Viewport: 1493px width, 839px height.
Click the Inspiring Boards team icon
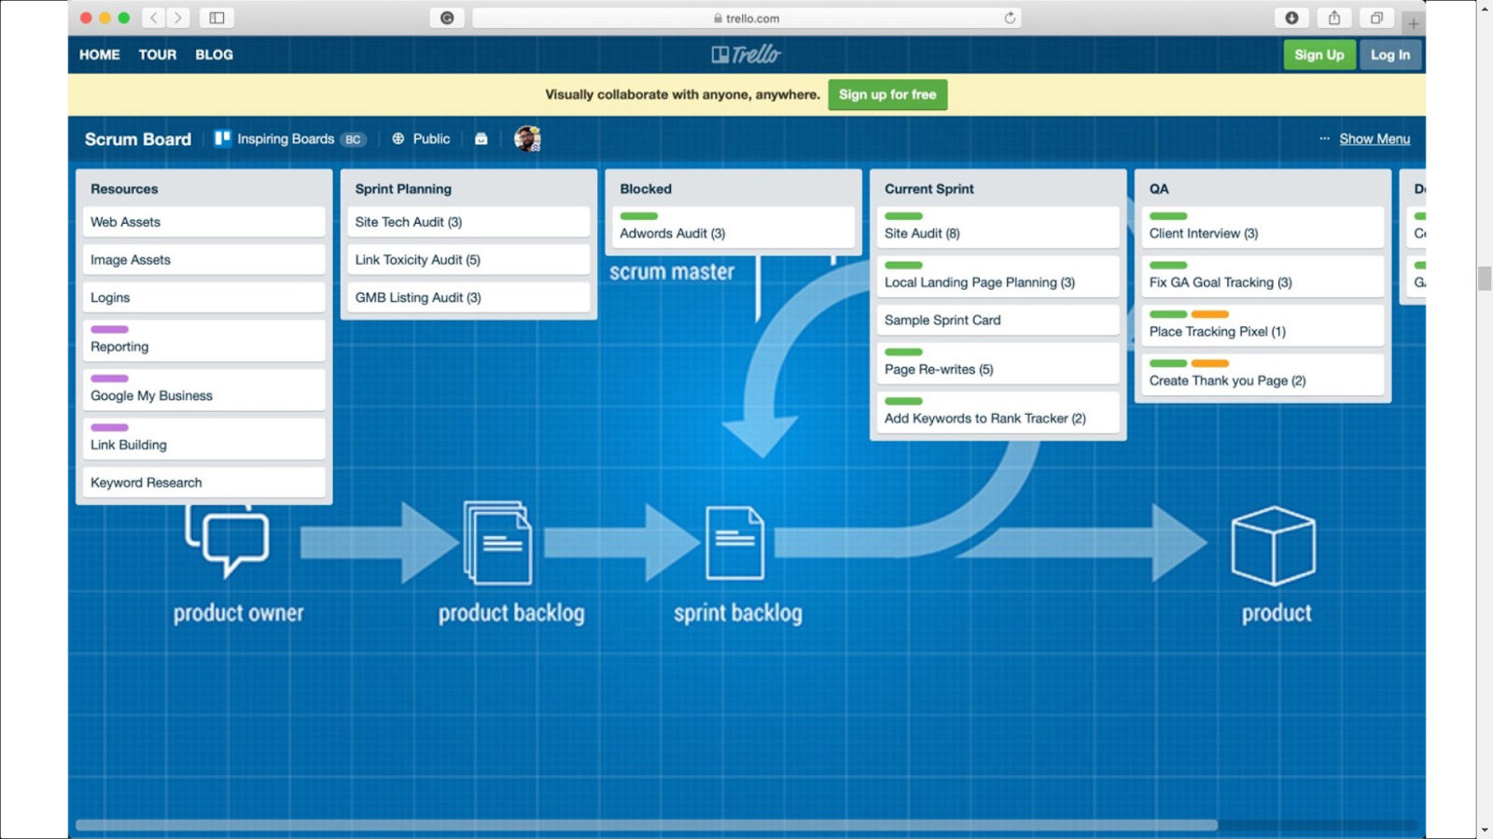pyautogui.click(x=222, y=139)
